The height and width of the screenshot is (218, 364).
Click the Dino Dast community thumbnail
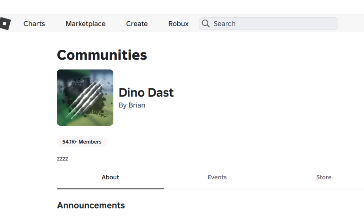85,97
